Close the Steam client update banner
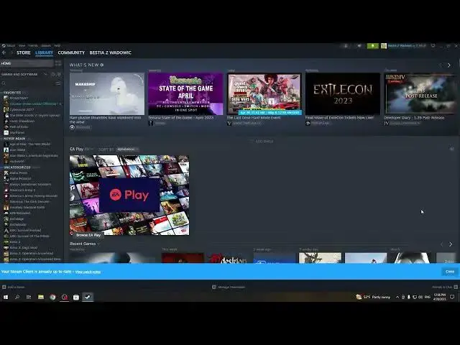Viewport: 460px width, 345px height. [x=449, y=272]
